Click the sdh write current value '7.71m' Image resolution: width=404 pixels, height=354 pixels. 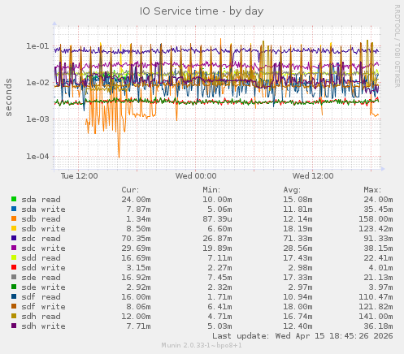[x=138, y=326]
